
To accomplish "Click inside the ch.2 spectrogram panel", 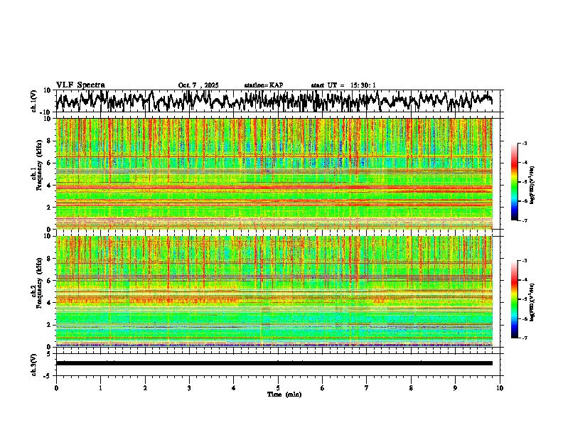I will [274, 291].
